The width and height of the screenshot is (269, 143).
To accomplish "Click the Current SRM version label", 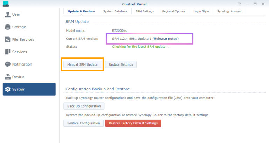I will point(82,39).
